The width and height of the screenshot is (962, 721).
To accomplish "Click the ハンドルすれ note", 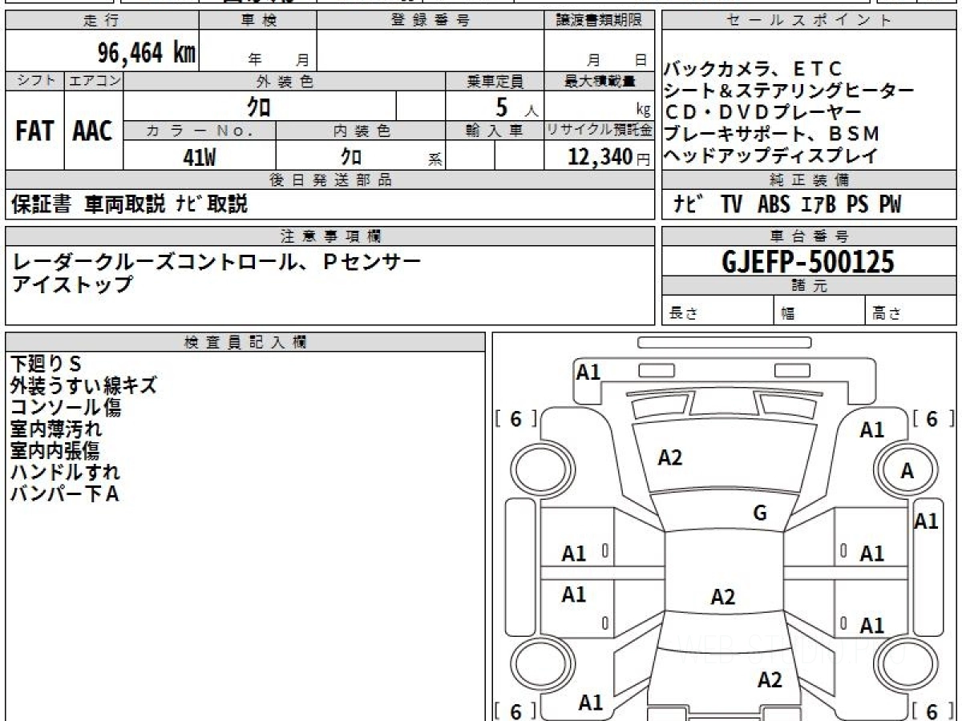I will coord(66,472).
